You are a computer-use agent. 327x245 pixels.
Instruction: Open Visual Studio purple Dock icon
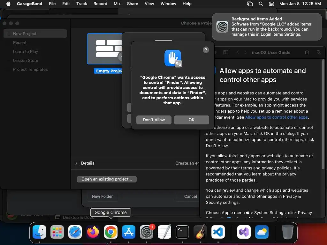pyautogui.click(x=244, y=232)
